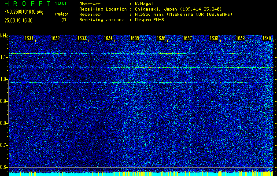The width and height of the screenshot is (277, 176).
Task: Click the 1635 time marker
Action: (135, 38)
